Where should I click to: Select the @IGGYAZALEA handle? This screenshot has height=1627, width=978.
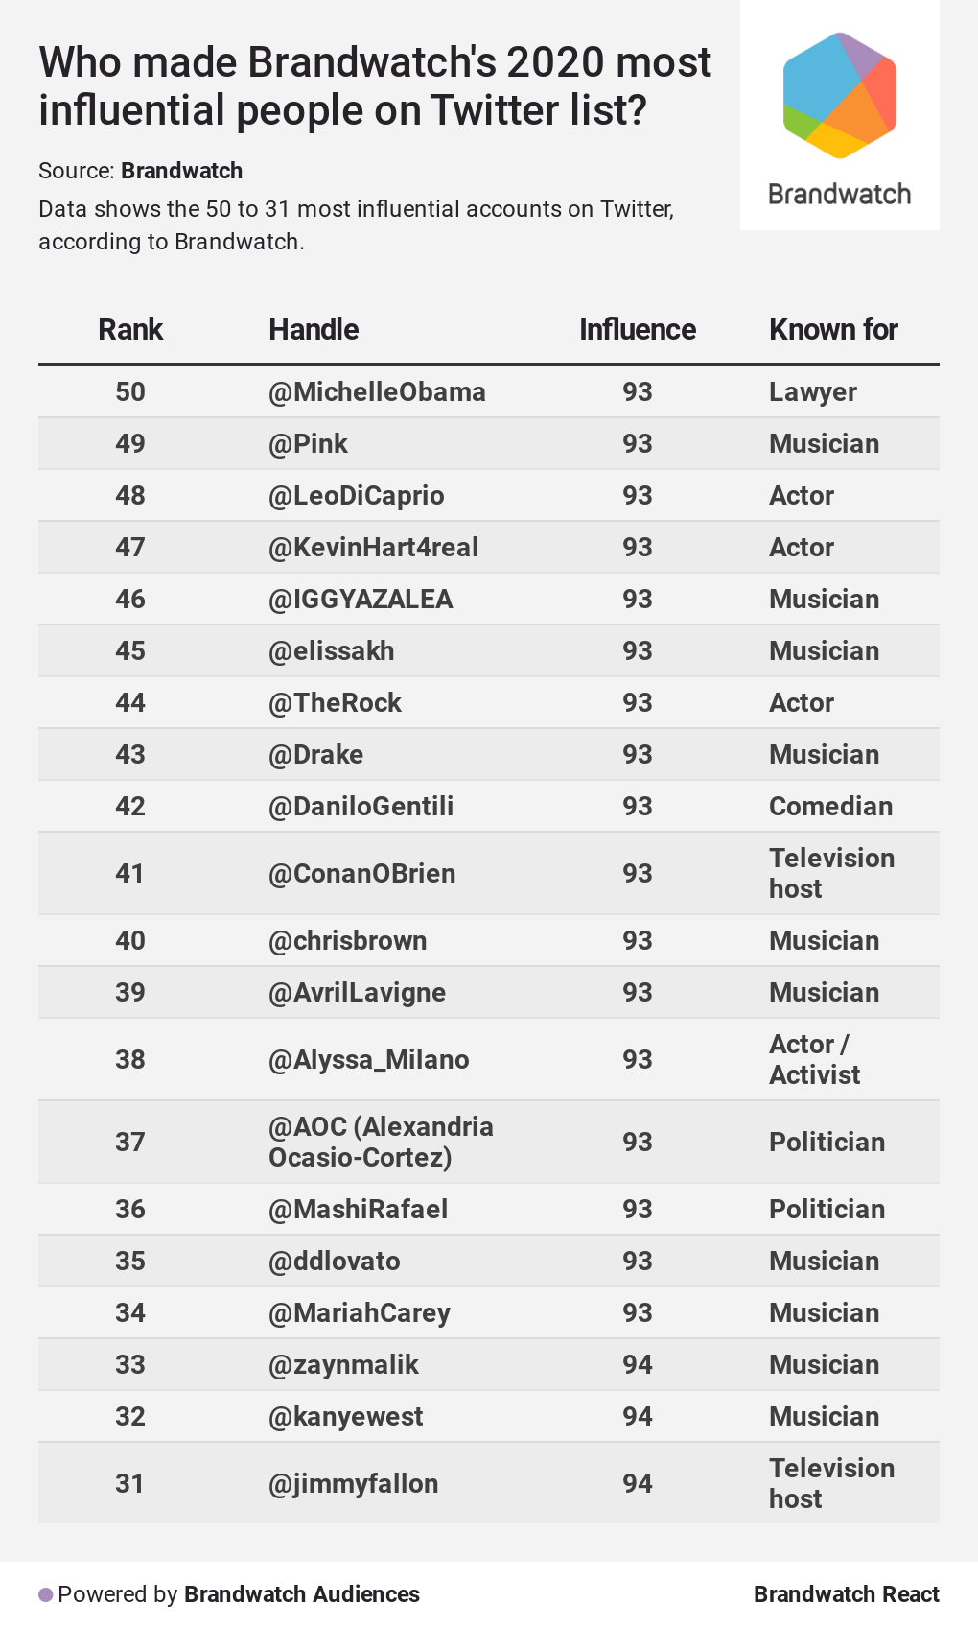(x=361, y=600)
